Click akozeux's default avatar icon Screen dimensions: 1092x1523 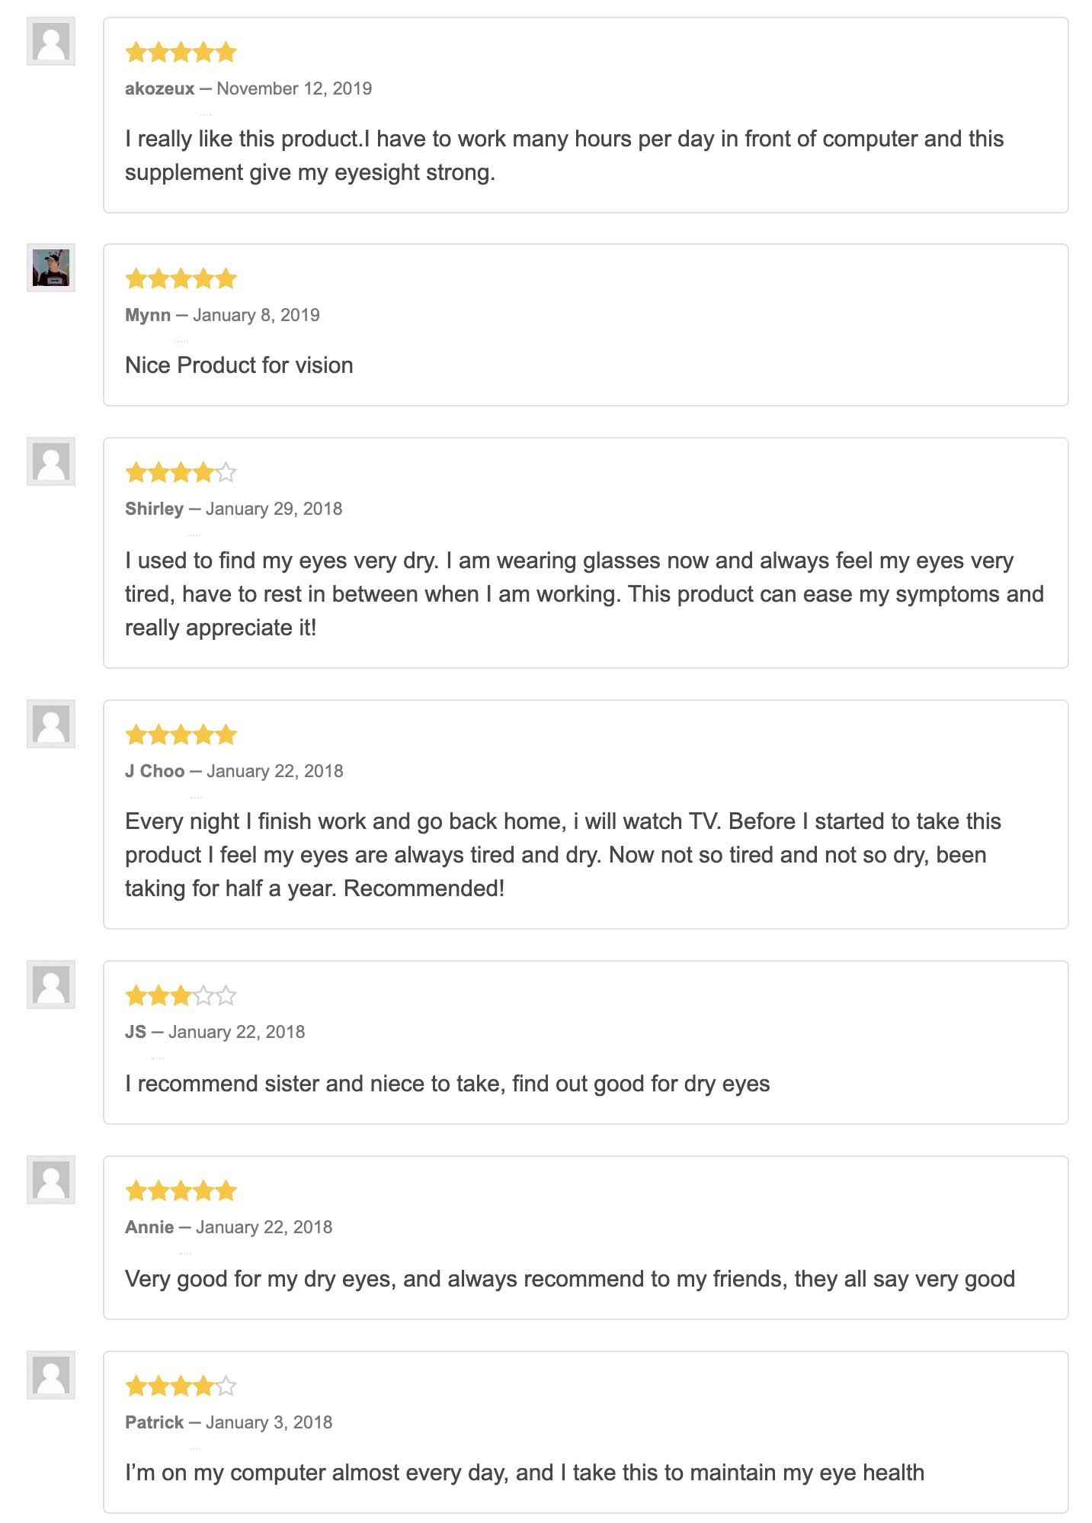coord(51,41)
